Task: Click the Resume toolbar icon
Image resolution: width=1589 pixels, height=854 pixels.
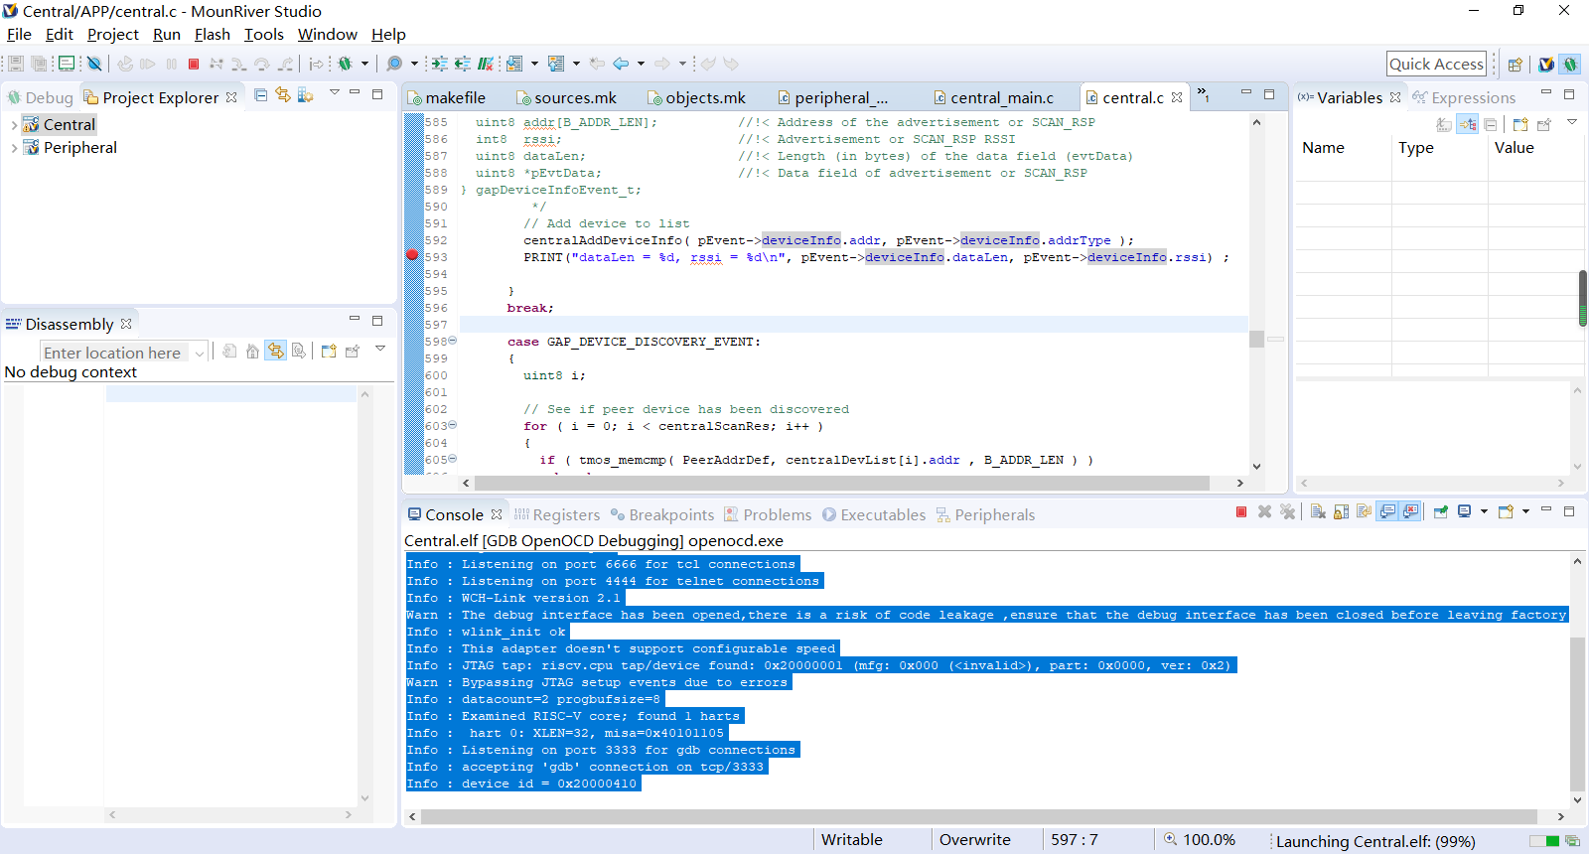Action: point(148,64)
